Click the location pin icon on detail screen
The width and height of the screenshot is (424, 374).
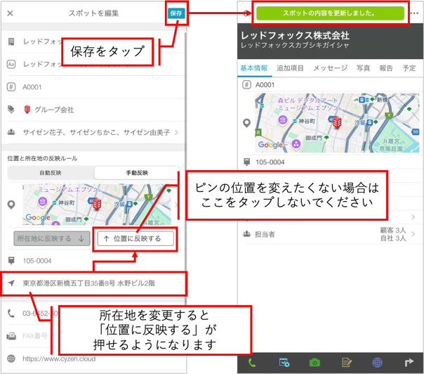pos(246,123)
